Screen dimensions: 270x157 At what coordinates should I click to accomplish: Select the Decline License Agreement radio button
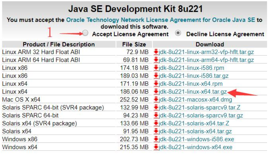click(178, 33)
